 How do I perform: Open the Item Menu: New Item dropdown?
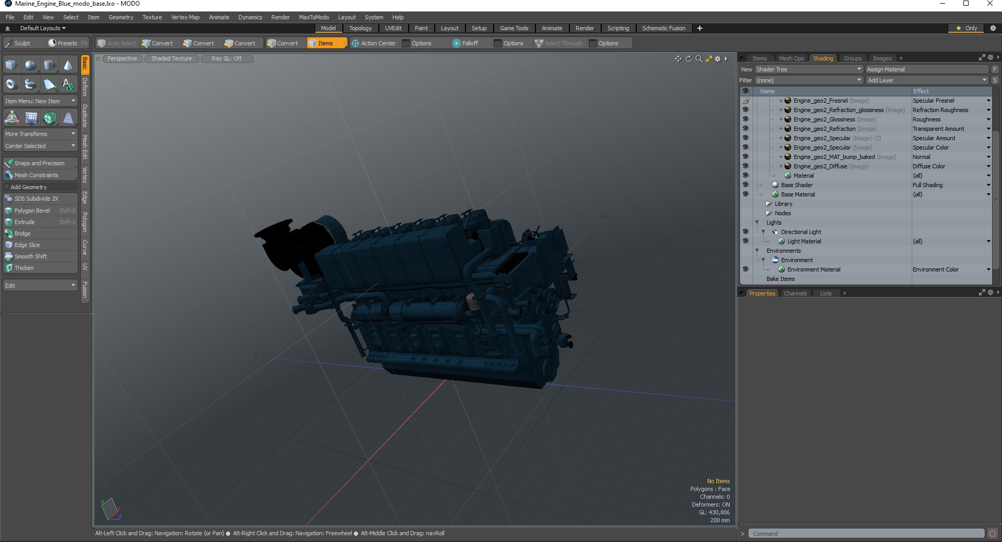coord(40,101)
